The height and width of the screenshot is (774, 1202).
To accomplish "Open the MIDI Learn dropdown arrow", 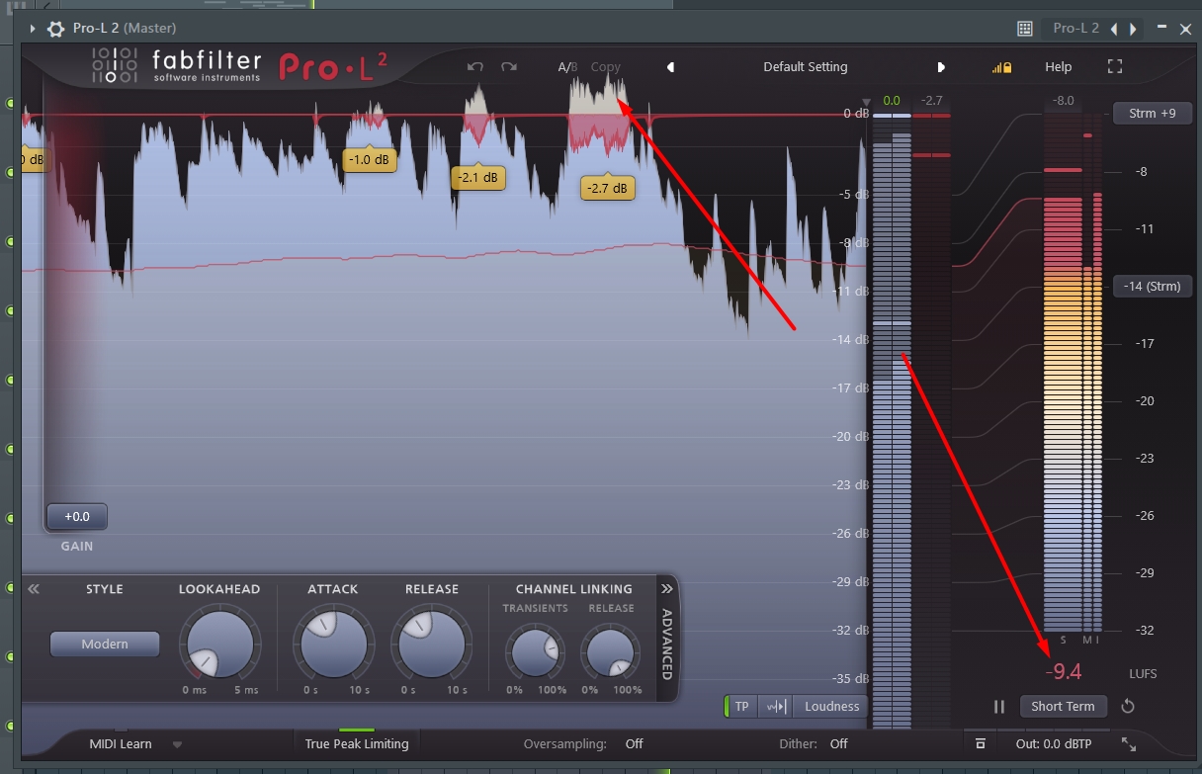I will pyautogui.click(x=178, y=744).
